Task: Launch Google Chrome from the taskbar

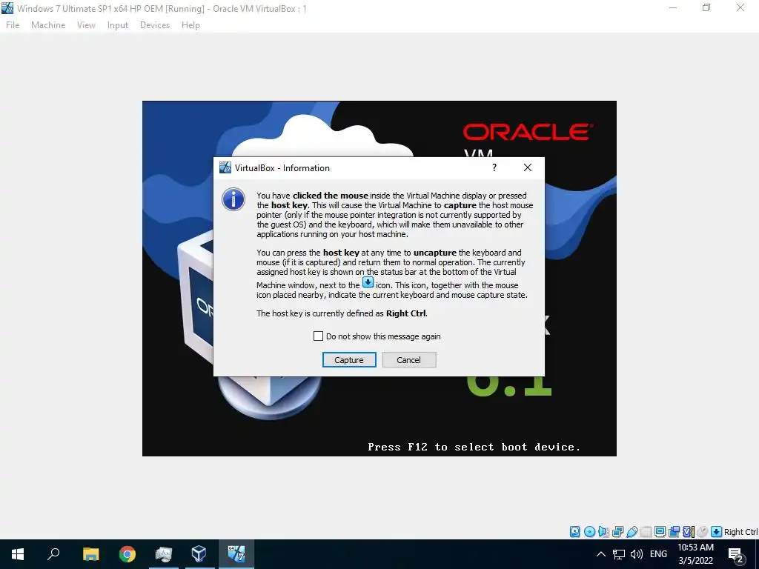Action: (127, 554)
